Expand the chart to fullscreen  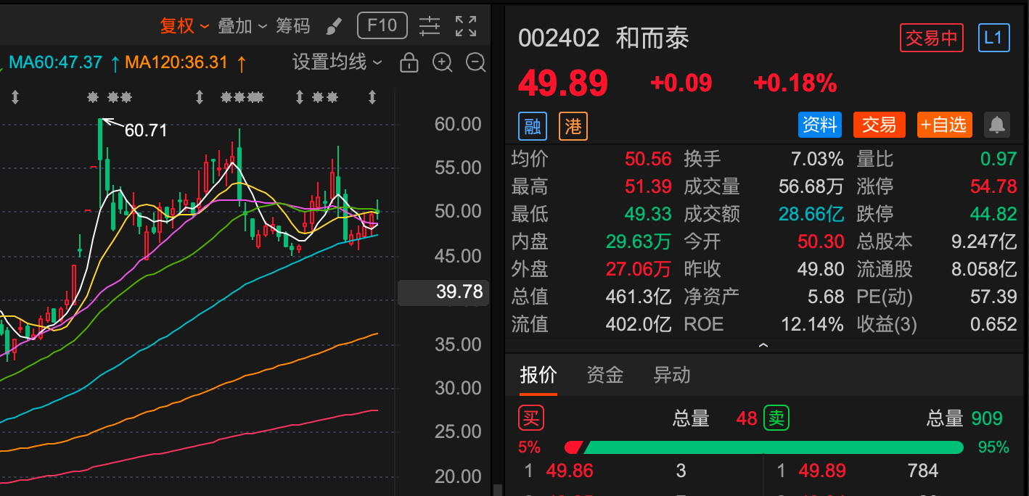(466, 26)
